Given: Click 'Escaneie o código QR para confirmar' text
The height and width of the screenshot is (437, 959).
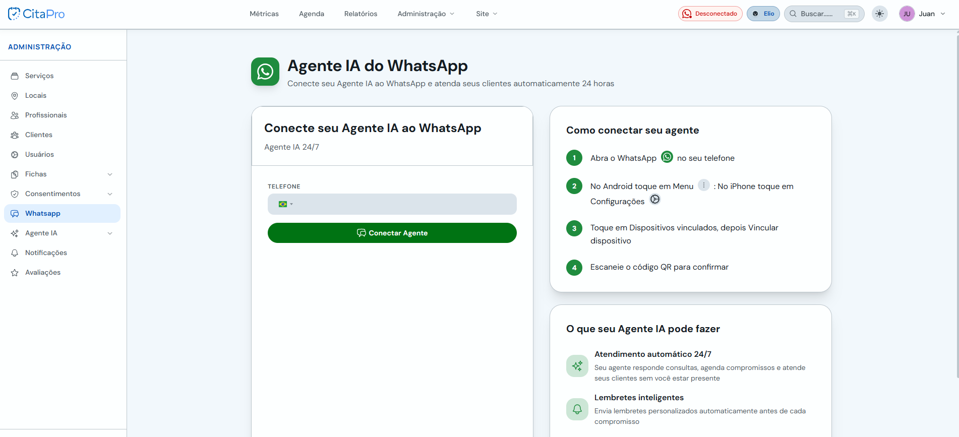Looking at the screenshot, I should 660,267.
